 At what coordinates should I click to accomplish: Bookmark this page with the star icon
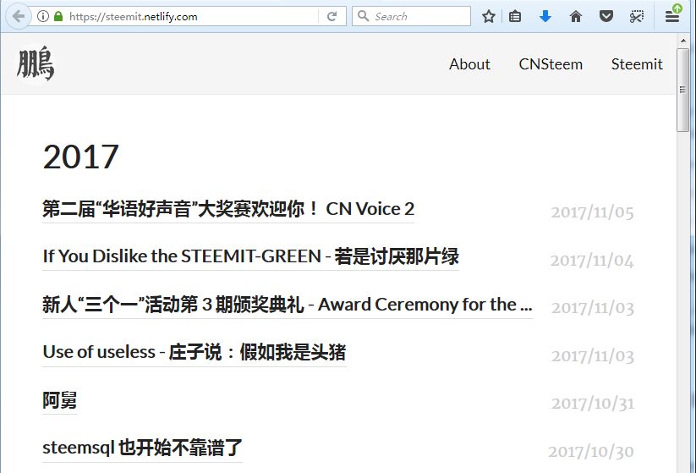(x=488, y=16)
